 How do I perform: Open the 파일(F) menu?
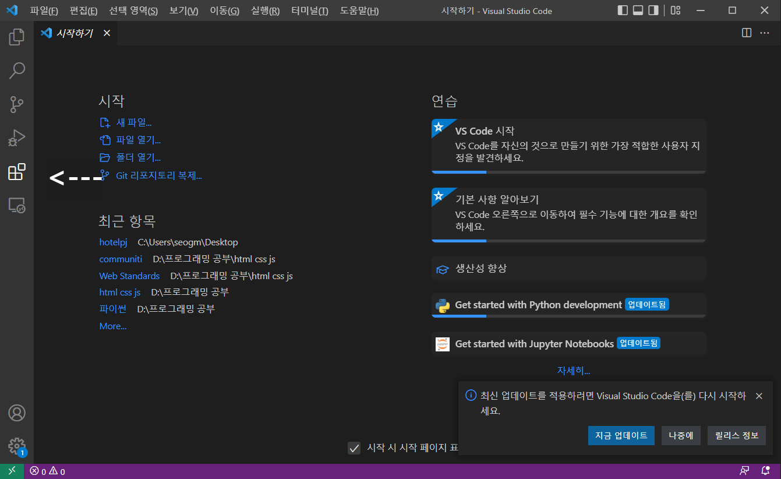click(x=44, y=11)
